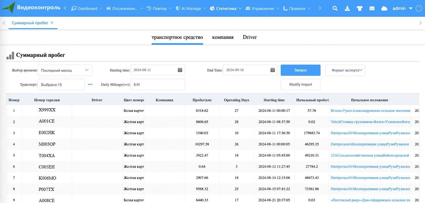Screen dimensions: 425x203
Task: Open location link for plate C005EH
Action: click(370, 167)
